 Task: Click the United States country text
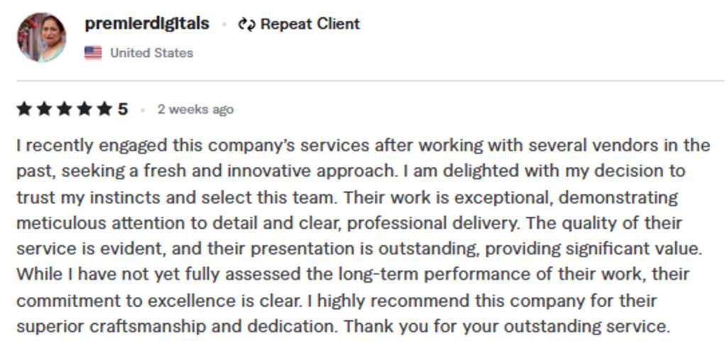(151, 53)
